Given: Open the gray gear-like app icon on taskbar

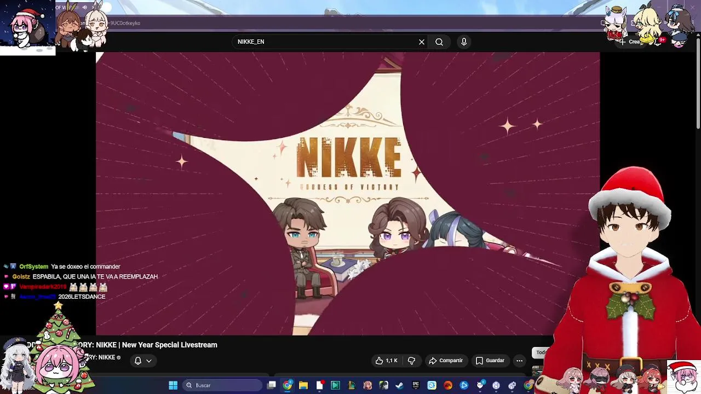Looking at the screenshot, I should [512, 385].
